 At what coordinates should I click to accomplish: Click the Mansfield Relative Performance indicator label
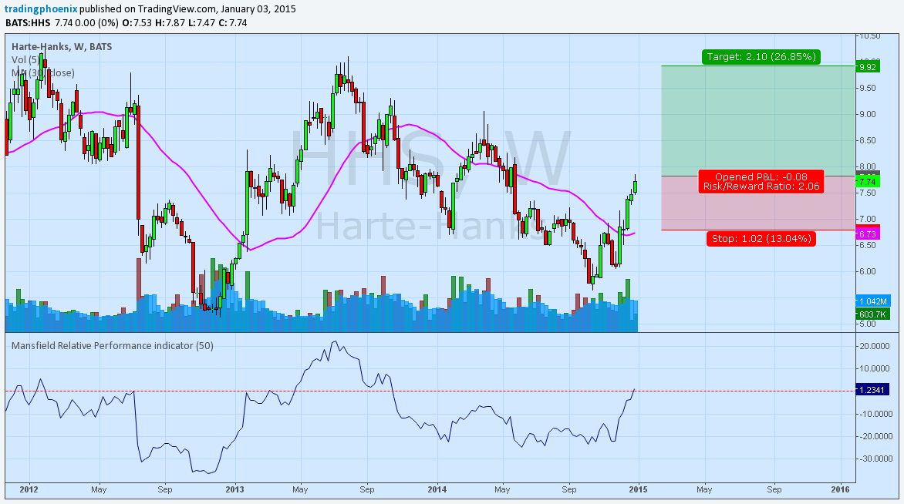click(x=113, y=345)
